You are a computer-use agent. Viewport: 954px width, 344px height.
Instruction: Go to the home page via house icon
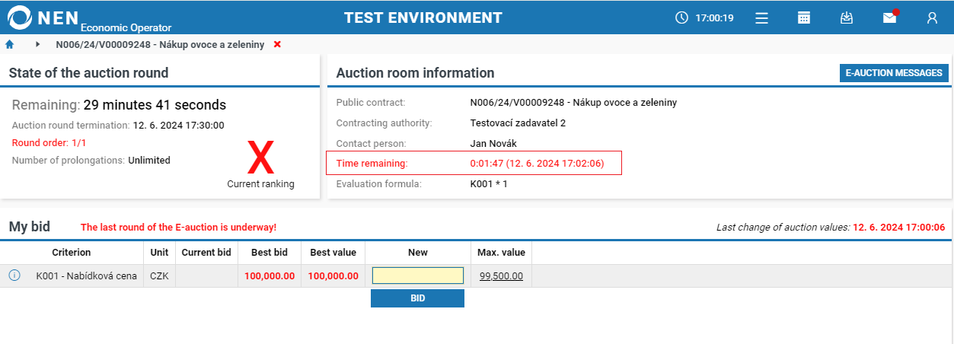point(10,45)
